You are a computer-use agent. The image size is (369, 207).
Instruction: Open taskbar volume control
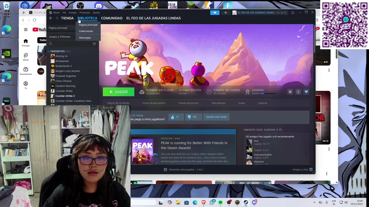[346, 202]
